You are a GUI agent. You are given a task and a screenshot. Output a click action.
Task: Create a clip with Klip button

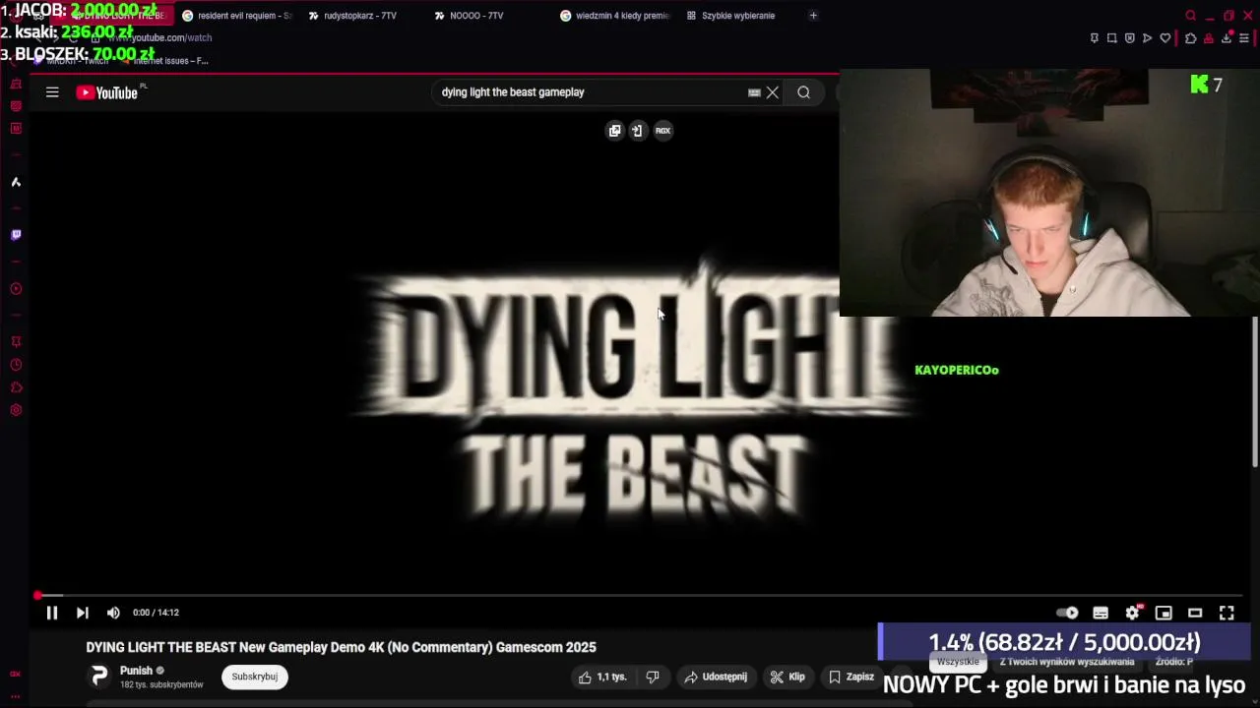click(x=787, y=677)
